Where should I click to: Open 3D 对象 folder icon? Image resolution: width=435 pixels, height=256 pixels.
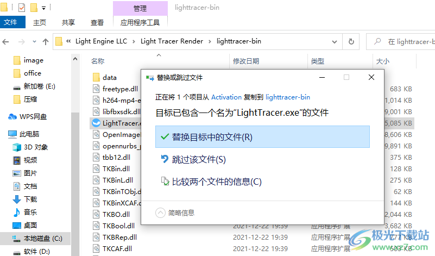pos(17,147)
